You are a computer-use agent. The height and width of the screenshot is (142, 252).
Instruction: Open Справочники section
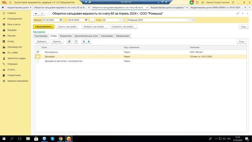[x=14, y=75]
